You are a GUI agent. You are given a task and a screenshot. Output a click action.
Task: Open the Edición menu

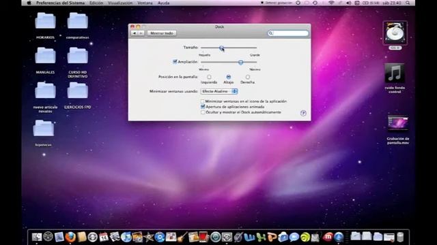click(x=96, y=3)
